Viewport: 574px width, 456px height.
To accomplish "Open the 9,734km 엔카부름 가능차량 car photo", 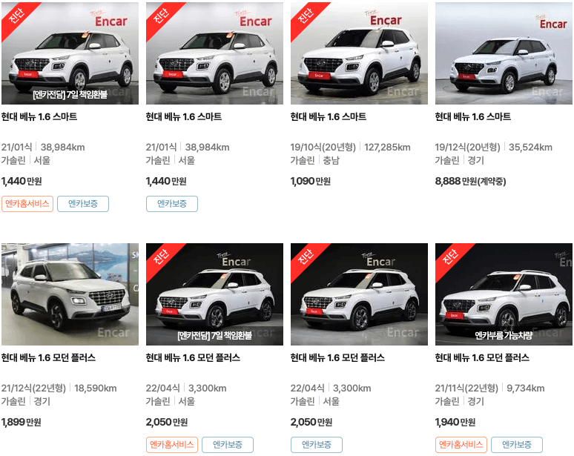I will pyautogui.click(x=504, y=294).
